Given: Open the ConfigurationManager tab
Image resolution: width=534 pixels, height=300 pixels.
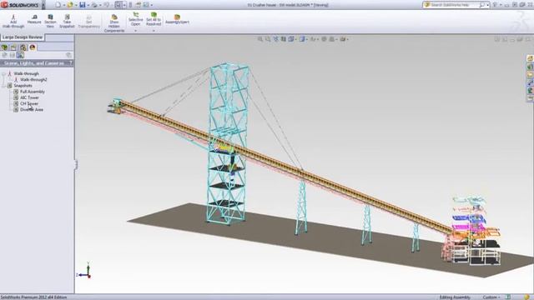Looking at the screenshot, I should pos(23,47).
